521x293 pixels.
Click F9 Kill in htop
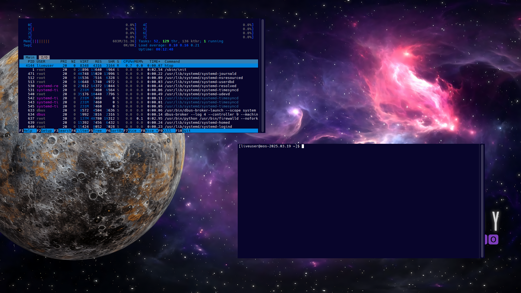pos(167,131)
